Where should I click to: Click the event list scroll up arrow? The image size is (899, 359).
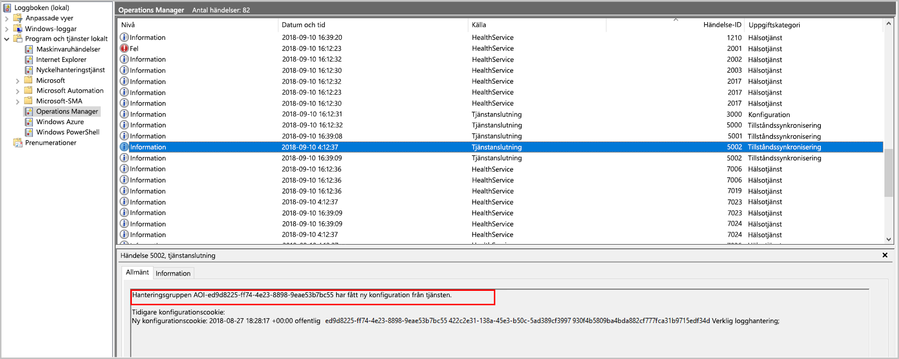[x=888, y=23]
